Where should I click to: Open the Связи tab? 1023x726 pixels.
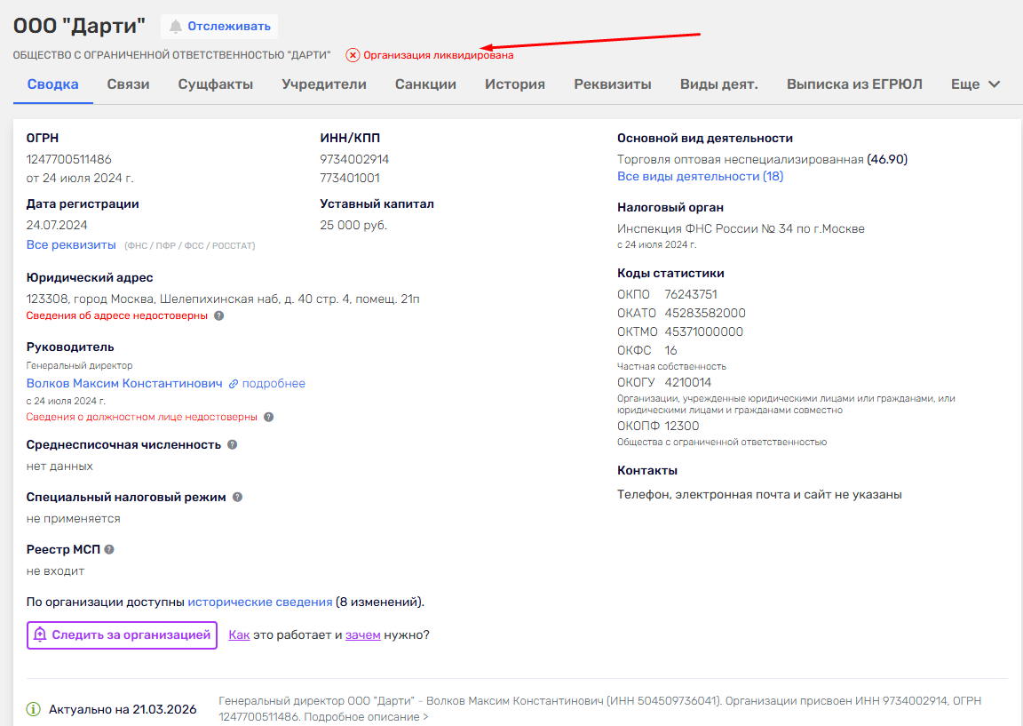point(128,84)
